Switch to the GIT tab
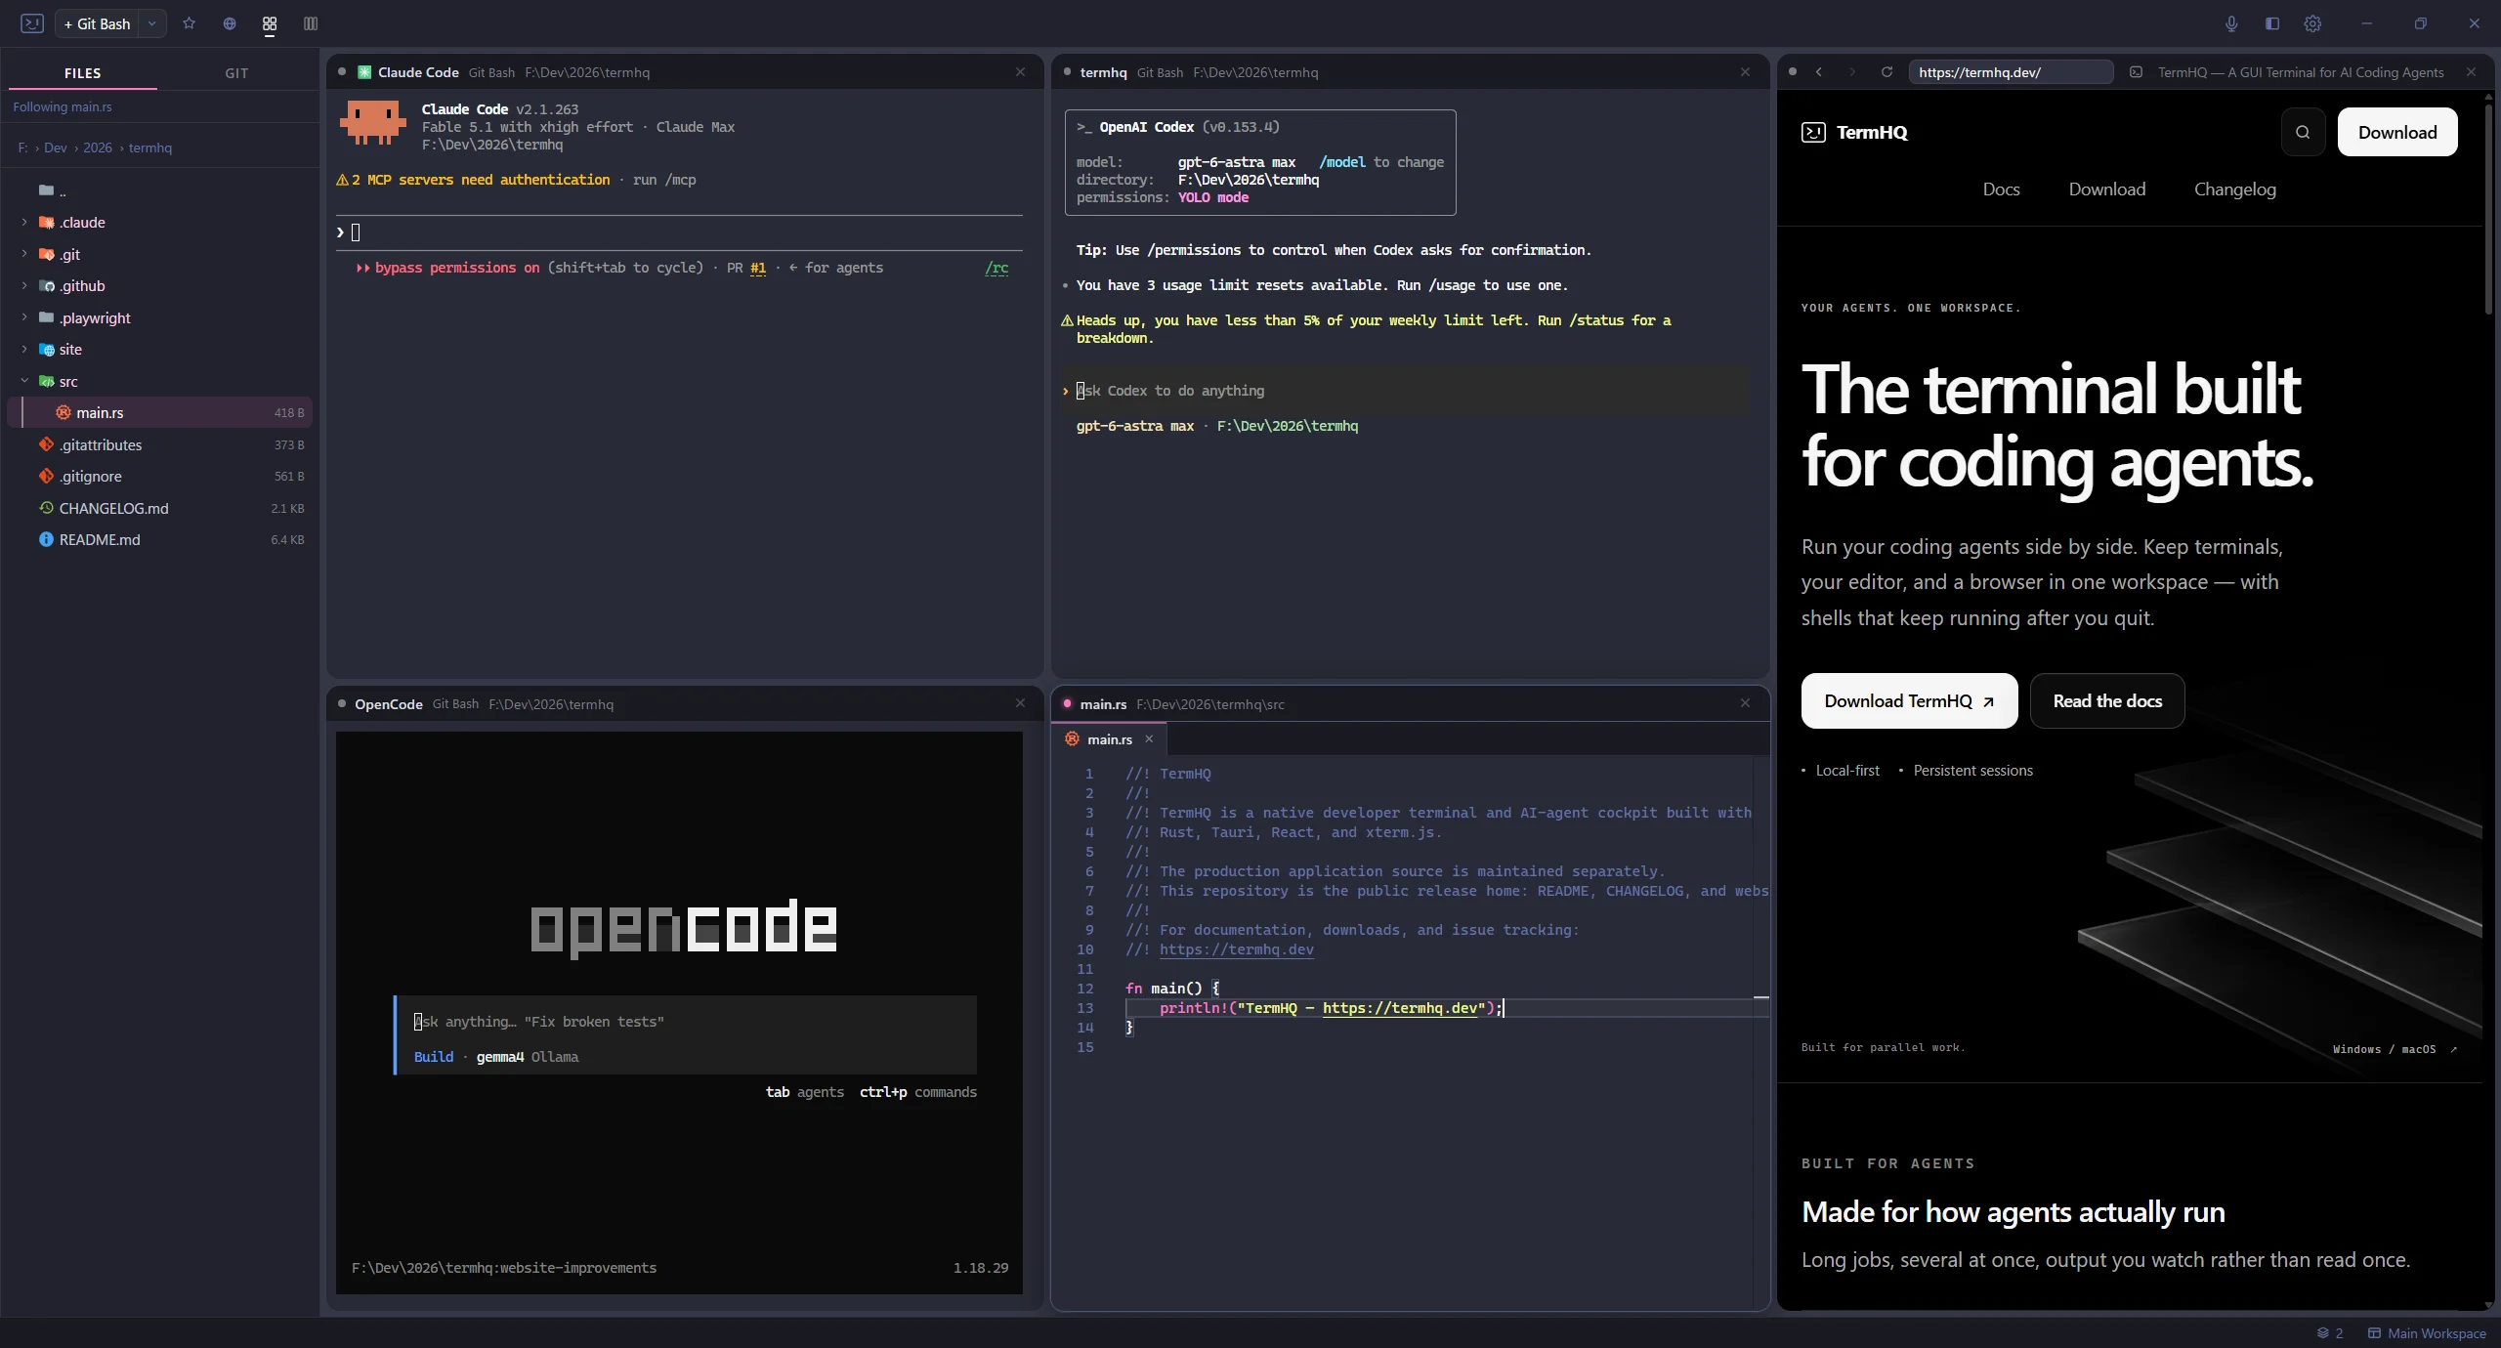Viewport: 2501px width, 1348px height. (x=237, y=73)
